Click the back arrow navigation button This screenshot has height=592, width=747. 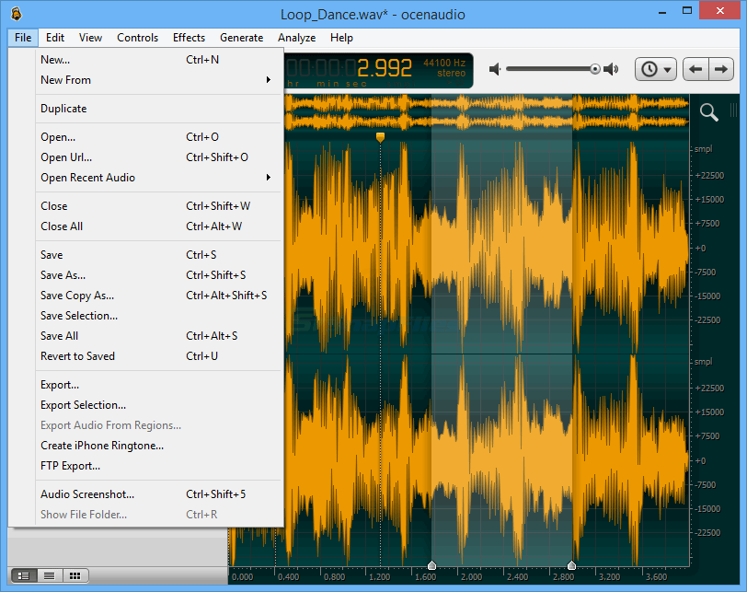696,69
